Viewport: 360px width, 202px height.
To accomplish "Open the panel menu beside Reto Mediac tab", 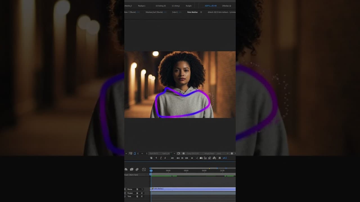I will click(201, 12).
